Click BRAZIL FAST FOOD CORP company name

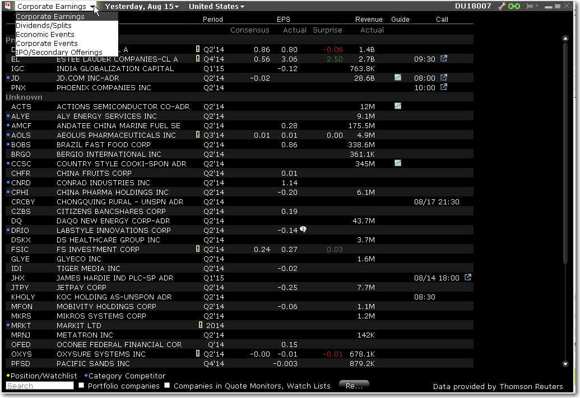point(104,144)
